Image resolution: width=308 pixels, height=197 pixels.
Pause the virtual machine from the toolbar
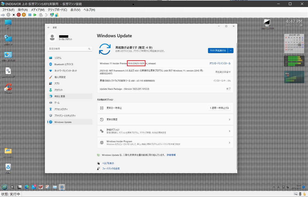30,15
